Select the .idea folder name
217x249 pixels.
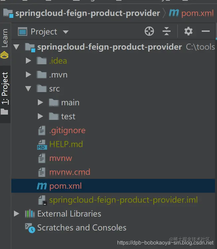[x=58, y=61]
